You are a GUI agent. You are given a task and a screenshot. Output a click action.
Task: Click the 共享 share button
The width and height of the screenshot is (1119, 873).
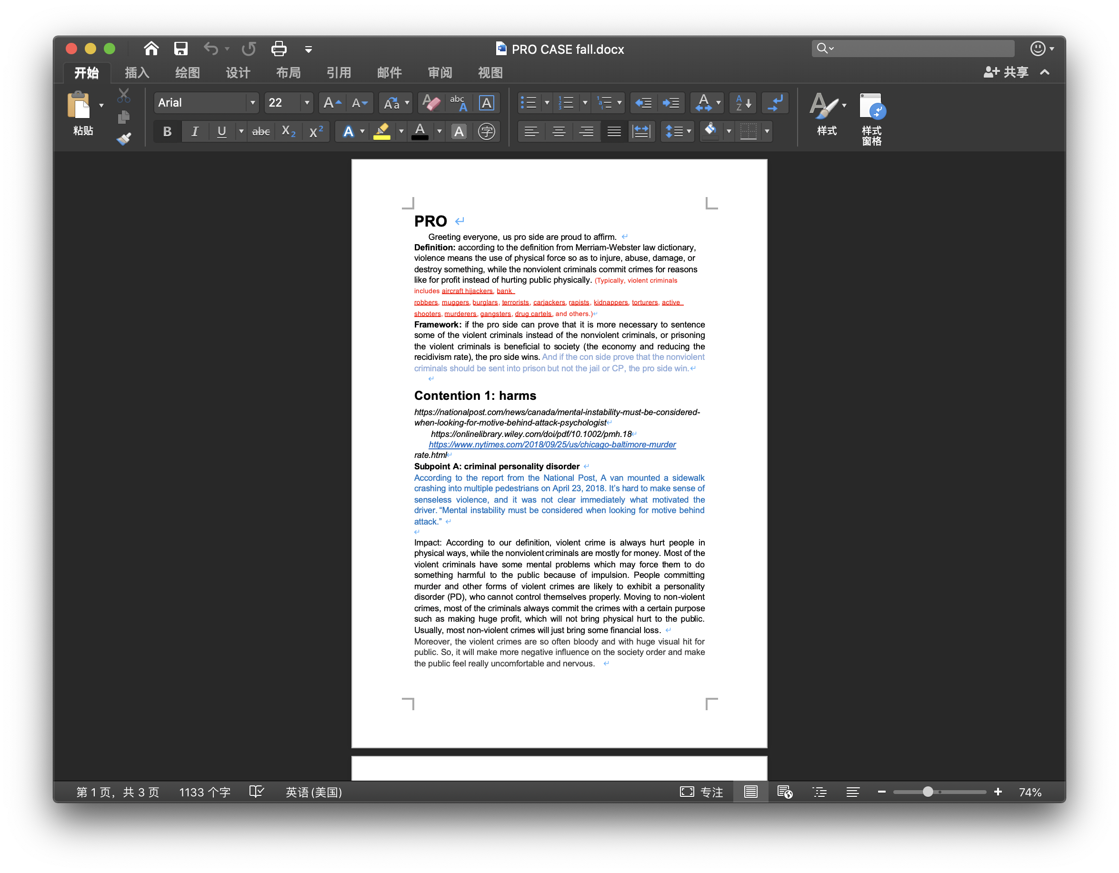coord(1006,72)
